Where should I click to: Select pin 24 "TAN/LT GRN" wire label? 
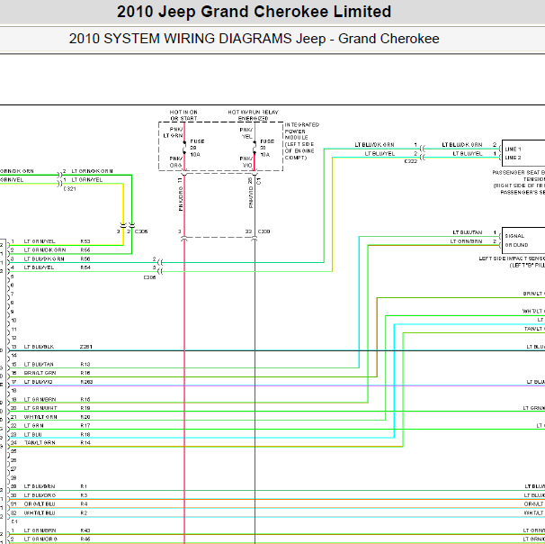tap(40, 443)
